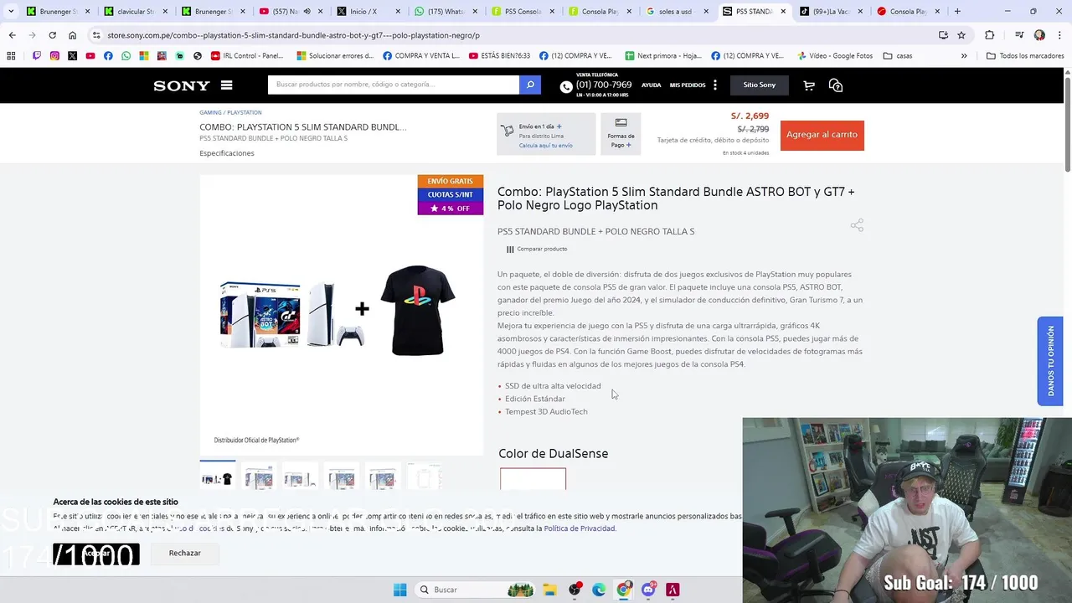
Task: Open the Política de Privacidad link
Action: [580, 528]
